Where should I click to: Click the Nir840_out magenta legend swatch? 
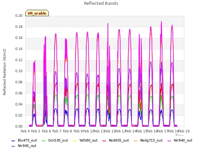[169, 141]
